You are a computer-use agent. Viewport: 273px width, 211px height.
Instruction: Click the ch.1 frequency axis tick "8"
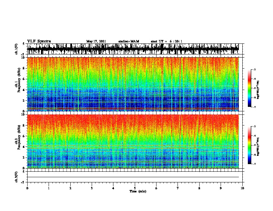24,68
